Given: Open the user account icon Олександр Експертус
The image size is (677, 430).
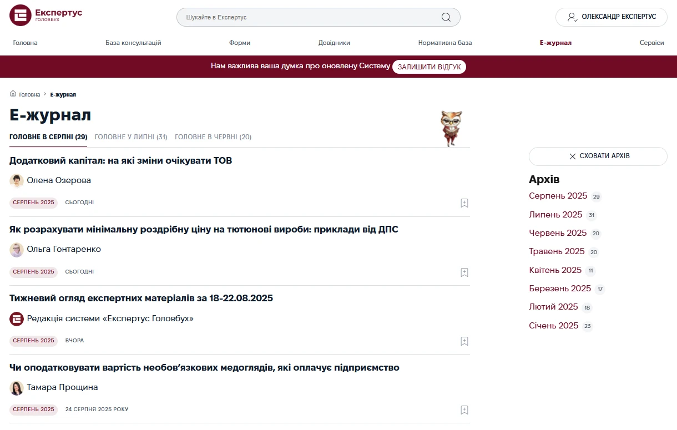Looking at the screenshot, I should click(x=572, y=17).
